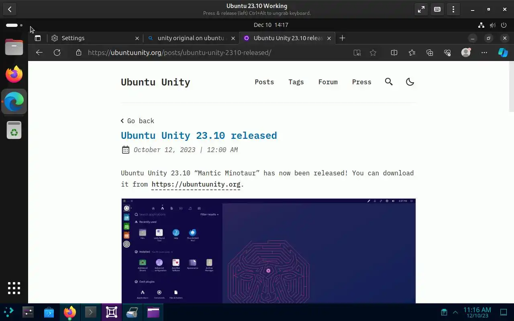Click the Activities workspace indicator
Screen dimensions: 514x321
point(14,25)
